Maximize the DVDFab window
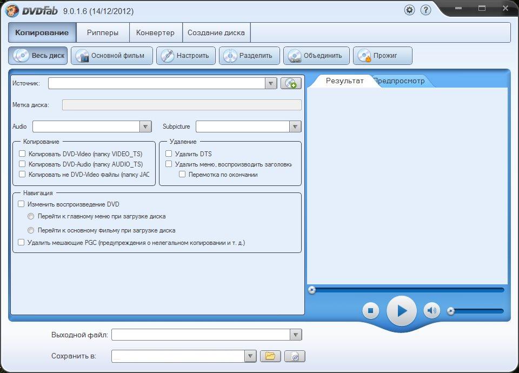This screenshot has height=373, width=519. (x=482, y=8)
